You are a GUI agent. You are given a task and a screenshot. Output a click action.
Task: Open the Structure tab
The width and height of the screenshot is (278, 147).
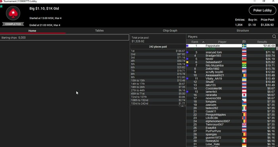click(x=243, y=31)
